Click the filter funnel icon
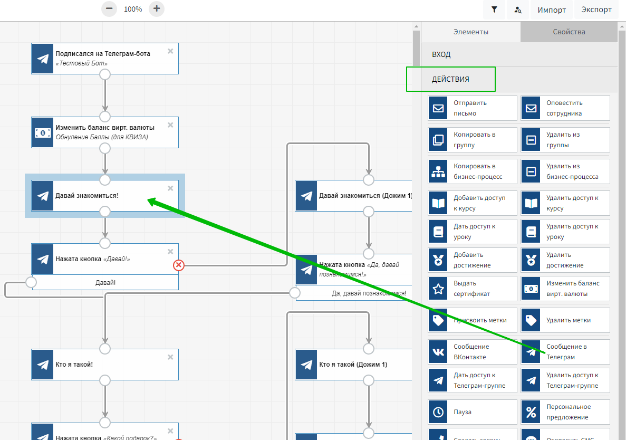The height and width of the screenshot is (440, 626). pos(494,9)
